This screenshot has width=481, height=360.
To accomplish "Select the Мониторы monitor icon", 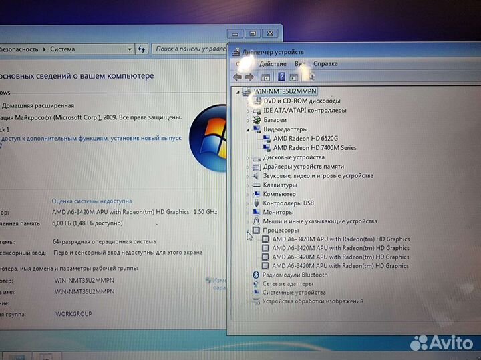I will [256, 212].
